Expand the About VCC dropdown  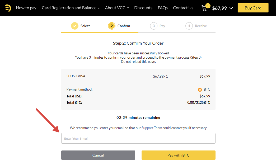tap(117, 8)
